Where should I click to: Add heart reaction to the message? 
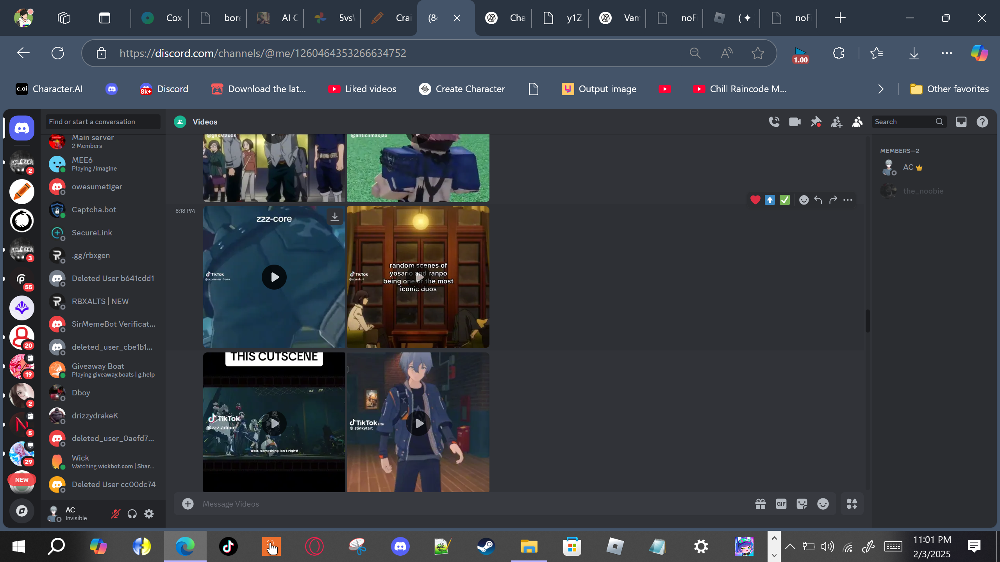[x=755, y=200]
